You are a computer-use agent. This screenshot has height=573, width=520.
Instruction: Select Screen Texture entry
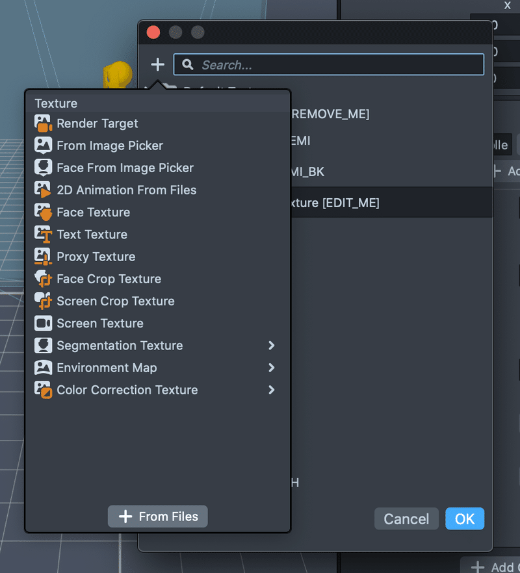click(157, 324)
